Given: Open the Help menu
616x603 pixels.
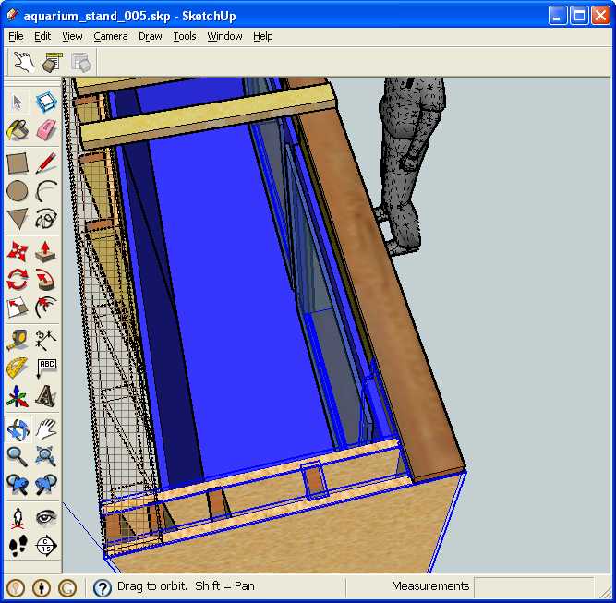Looking at the screenshot, I should point(263,36).
